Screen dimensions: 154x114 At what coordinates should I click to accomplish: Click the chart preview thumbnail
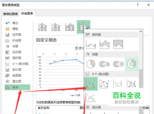pyautogui.click(x=60, y=72)
